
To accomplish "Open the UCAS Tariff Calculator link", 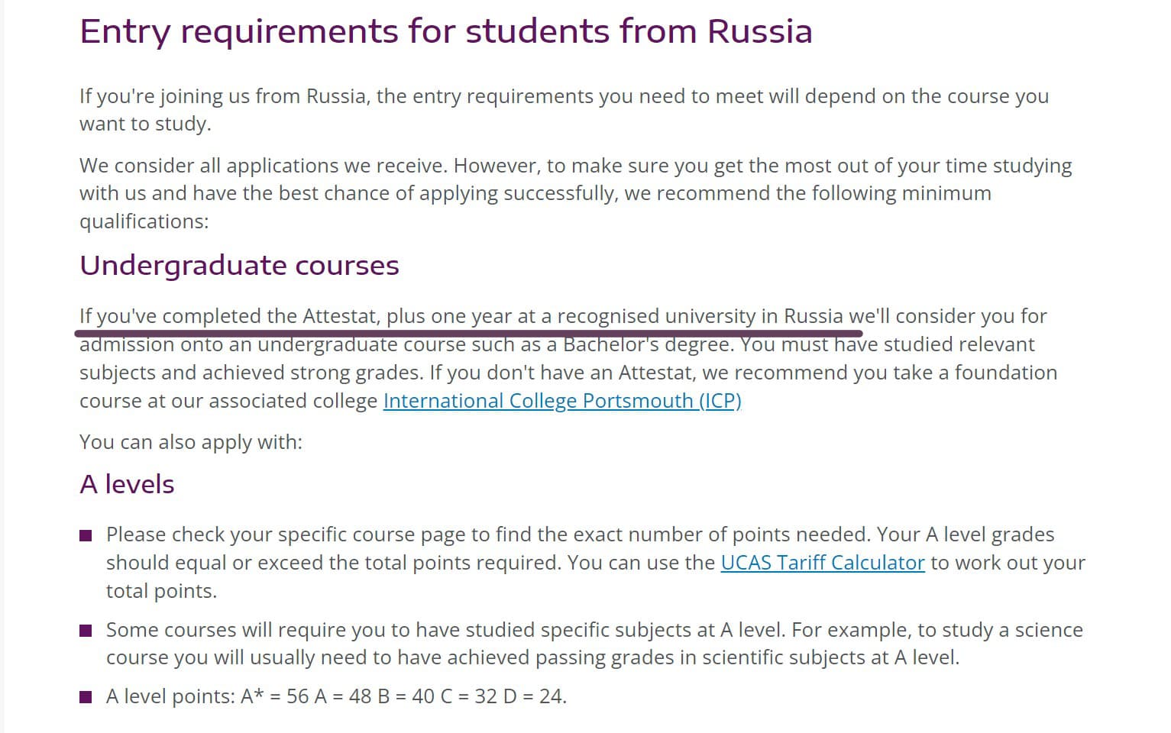I will tap(822, 563).
